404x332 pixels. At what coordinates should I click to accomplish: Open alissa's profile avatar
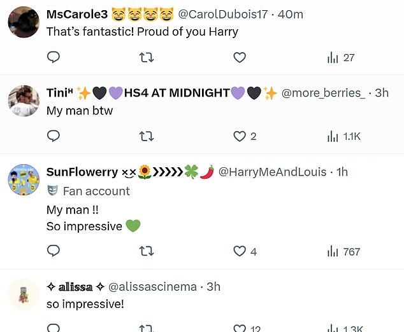pos(24,294)
